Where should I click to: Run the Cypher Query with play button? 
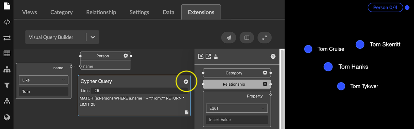[x=186, y=82]
